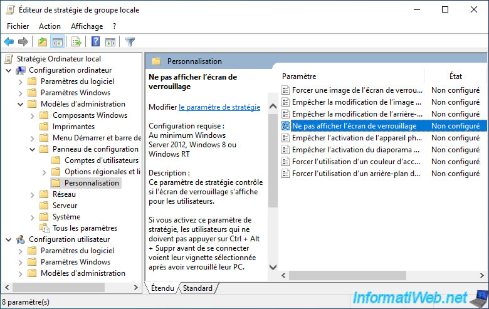
Task: Click the Filter funnel toolbar icon
Action: tap(130, 42)
